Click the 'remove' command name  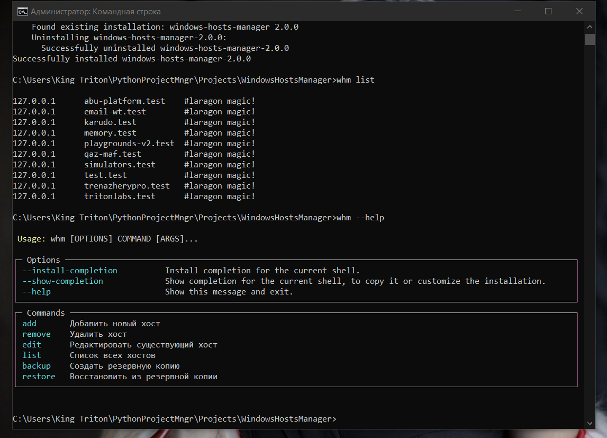pos(37,334)
